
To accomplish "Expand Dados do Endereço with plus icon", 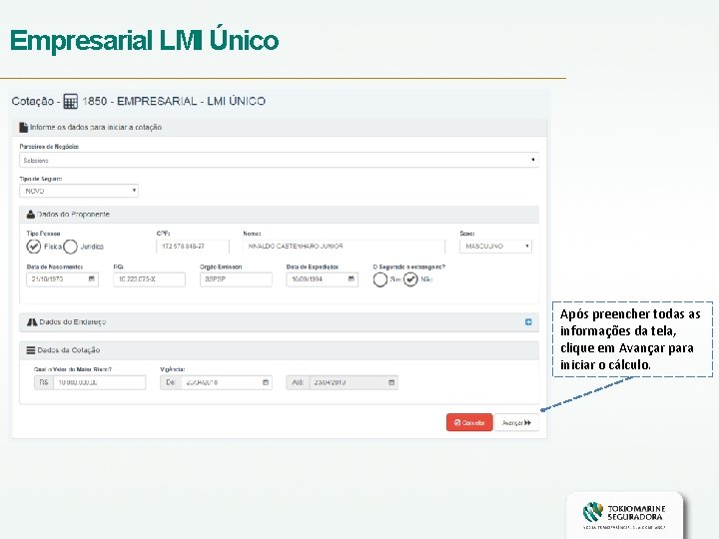I will click(528, 322).
